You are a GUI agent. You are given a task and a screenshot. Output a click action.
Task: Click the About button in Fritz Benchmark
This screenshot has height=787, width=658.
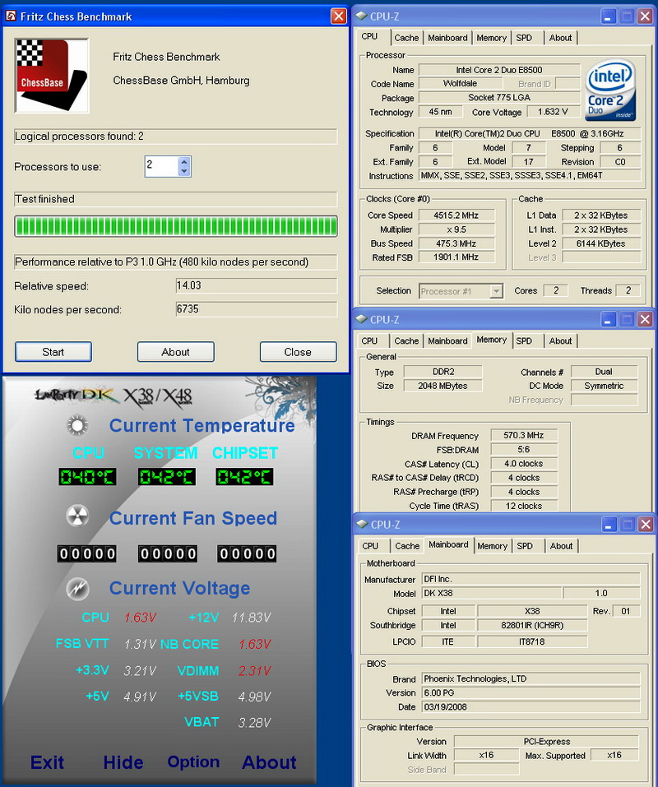point(176,352)
